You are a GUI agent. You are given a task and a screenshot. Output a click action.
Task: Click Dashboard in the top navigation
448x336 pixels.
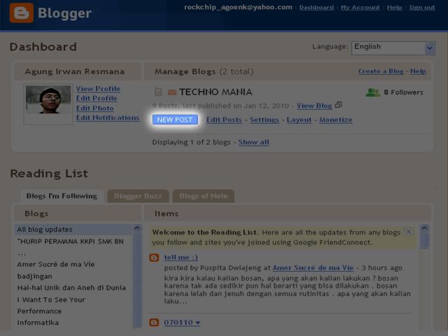(316, 8)
